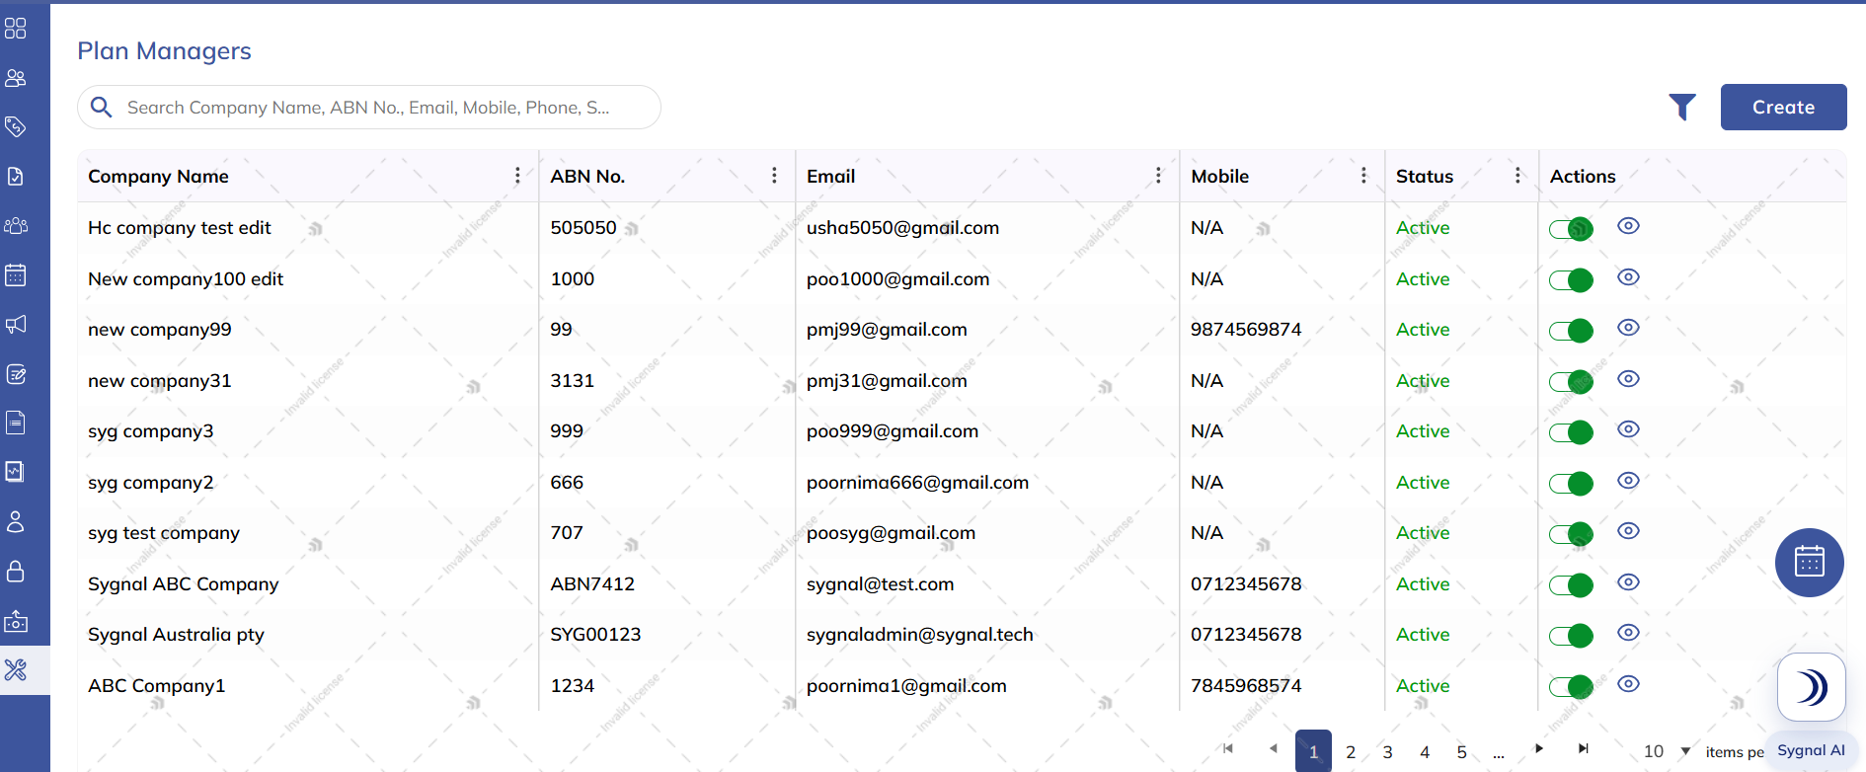View details of new company99 eye icon
The image size is (1866, 772).
pyautogui.click(x=1628, y=328)
